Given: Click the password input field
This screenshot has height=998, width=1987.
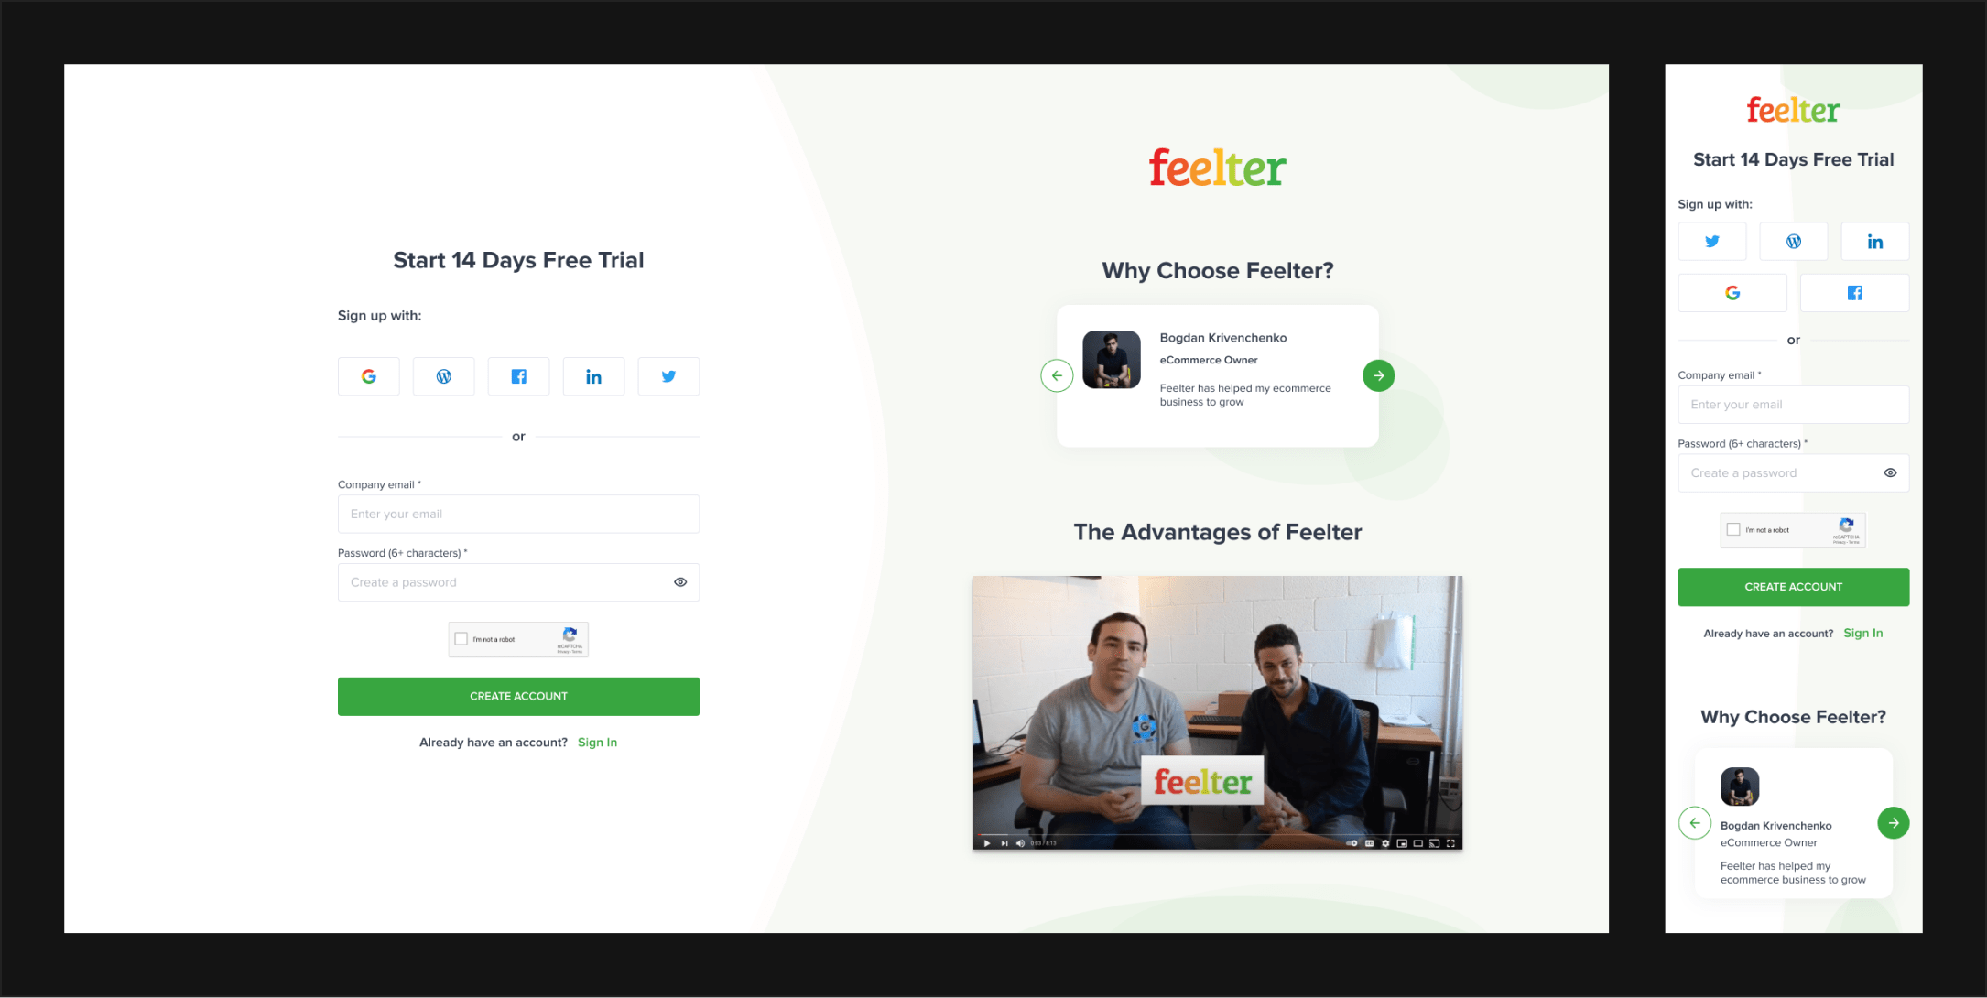Looking at the screenshot, I should 518,581.
